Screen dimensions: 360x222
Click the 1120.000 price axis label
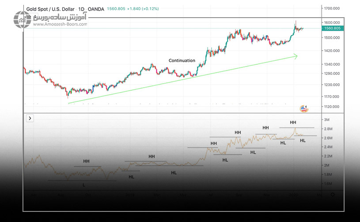[331, 107]
